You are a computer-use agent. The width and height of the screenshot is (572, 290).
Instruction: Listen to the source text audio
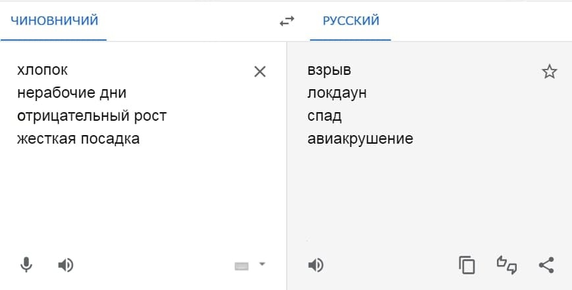coord(65,265)
